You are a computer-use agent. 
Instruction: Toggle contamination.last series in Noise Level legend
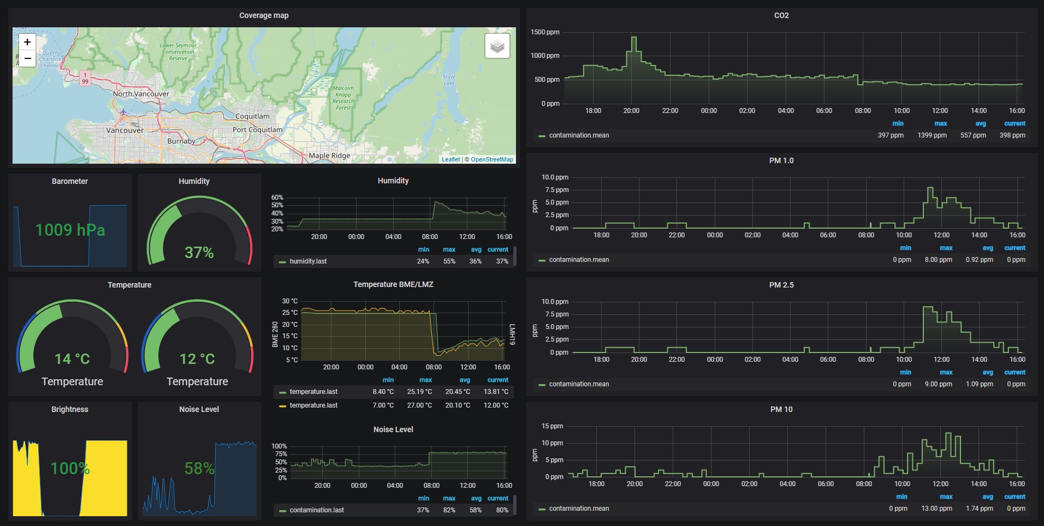pos(317,510)
